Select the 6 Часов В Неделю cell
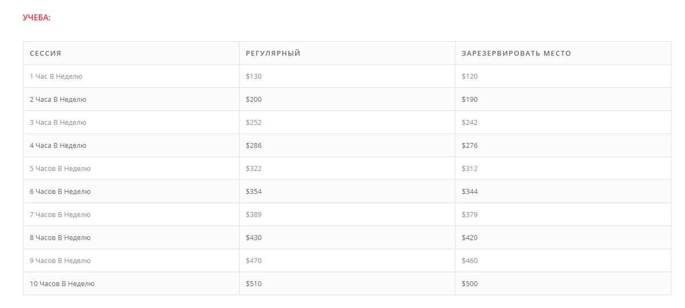Viewport: 685px width, 308px height. pos(60,192)
